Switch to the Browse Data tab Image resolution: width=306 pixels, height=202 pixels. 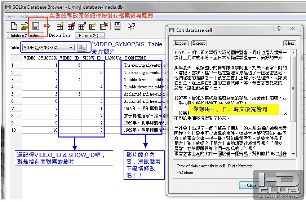59,35
